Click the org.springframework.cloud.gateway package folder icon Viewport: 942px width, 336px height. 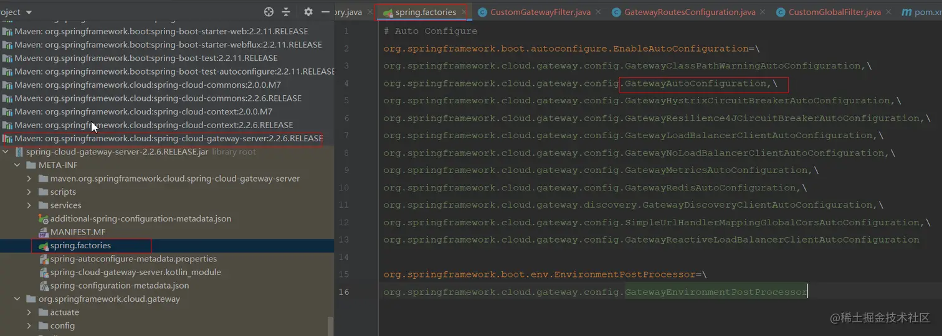coord(31,299)
